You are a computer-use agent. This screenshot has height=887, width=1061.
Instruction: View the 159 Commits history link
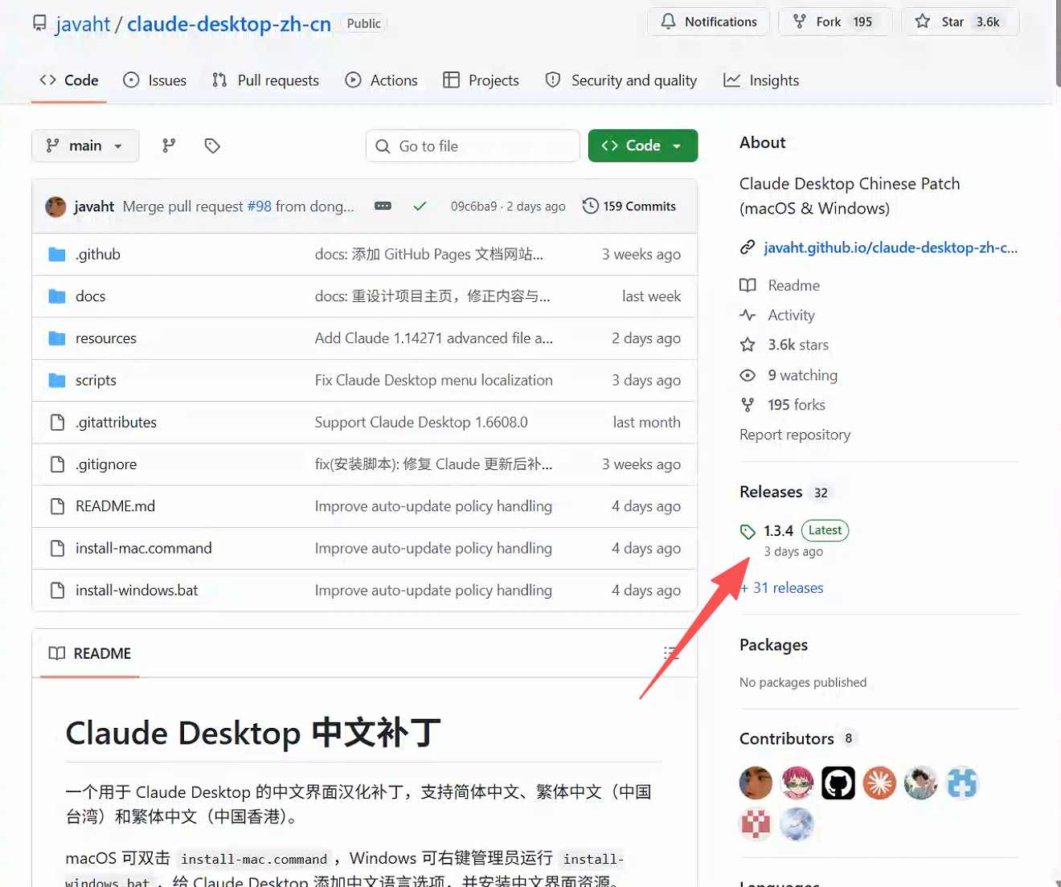(629, 206)
